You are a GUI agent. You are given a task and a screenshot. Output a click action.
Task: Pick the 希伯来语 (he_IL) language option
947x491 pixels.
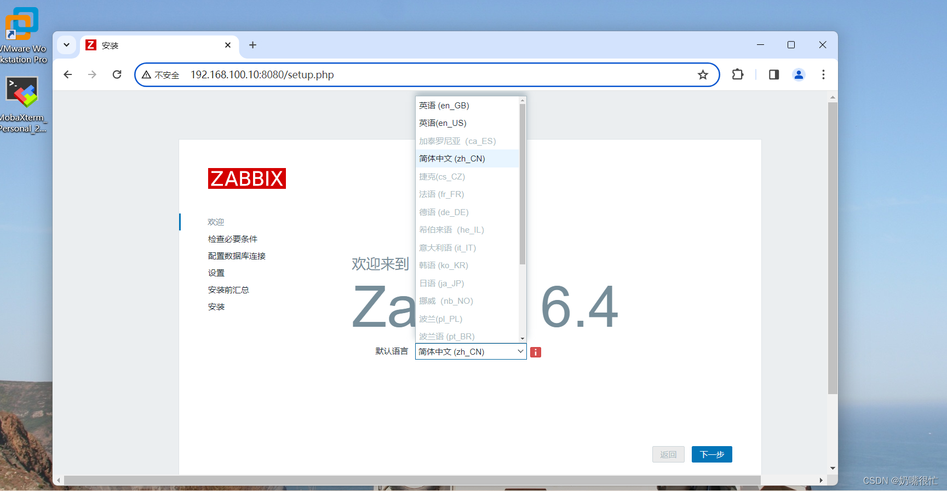click(467, 230)
